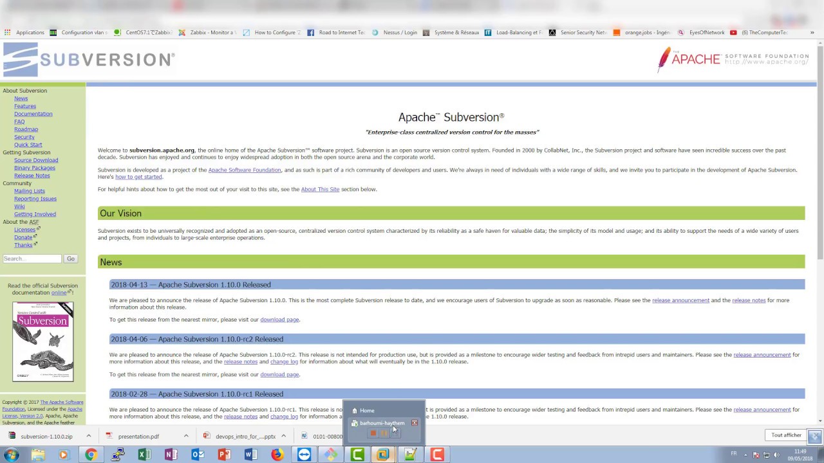Open the Wiki sidebar link
Image resolution: width=824 pixels, height=463 pixels.
[19, 206]
